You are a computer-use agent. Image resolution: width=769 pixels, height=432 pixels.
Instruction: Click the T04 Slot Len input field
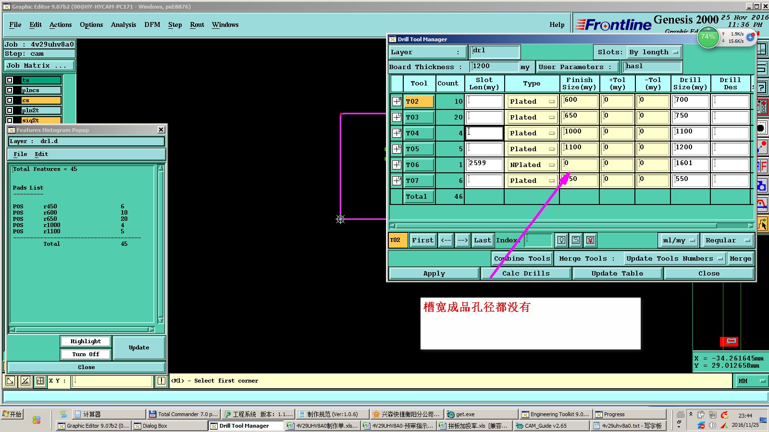(x=484, y=133)
